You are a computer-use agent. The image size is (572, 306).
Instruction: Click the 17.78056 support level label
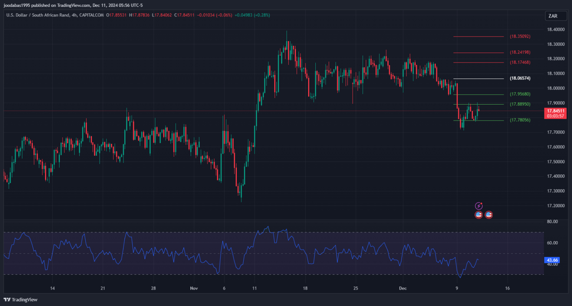click(520, 120)
